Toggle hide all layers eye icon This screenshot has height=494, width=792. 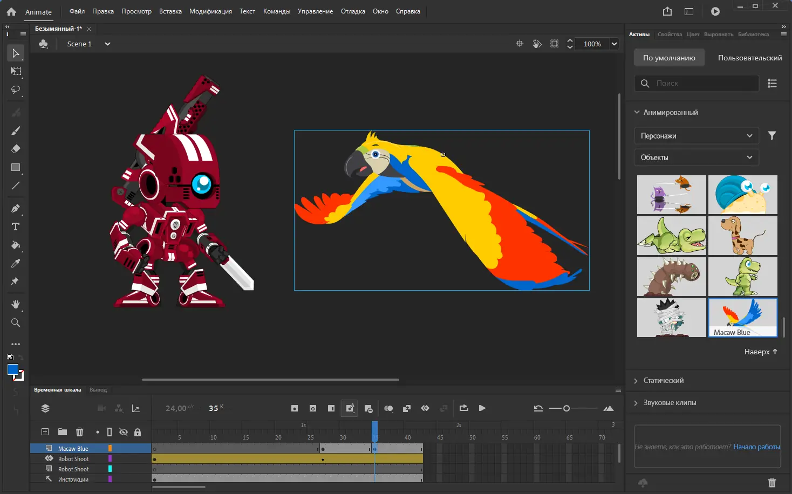(124, 432)
